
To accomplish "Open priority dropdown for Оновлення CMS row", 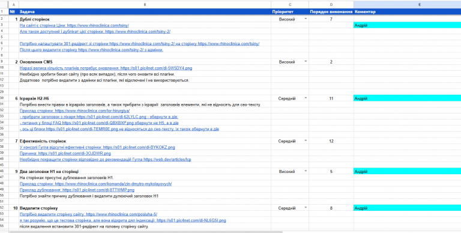I will tap(306, 62).
